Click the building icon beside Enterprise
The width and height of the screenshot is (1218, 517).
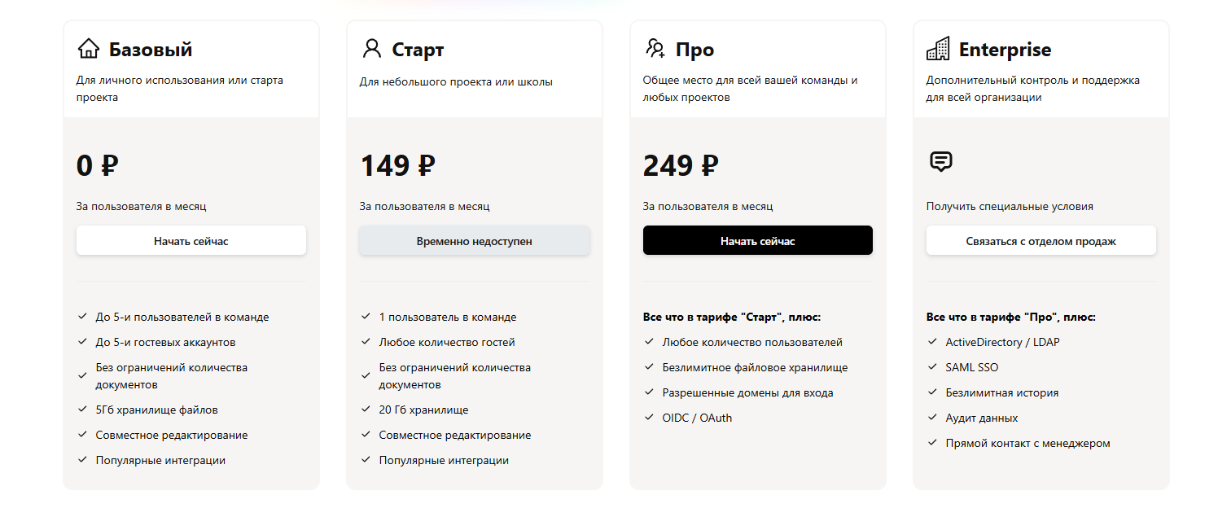[x=938, y=49]
